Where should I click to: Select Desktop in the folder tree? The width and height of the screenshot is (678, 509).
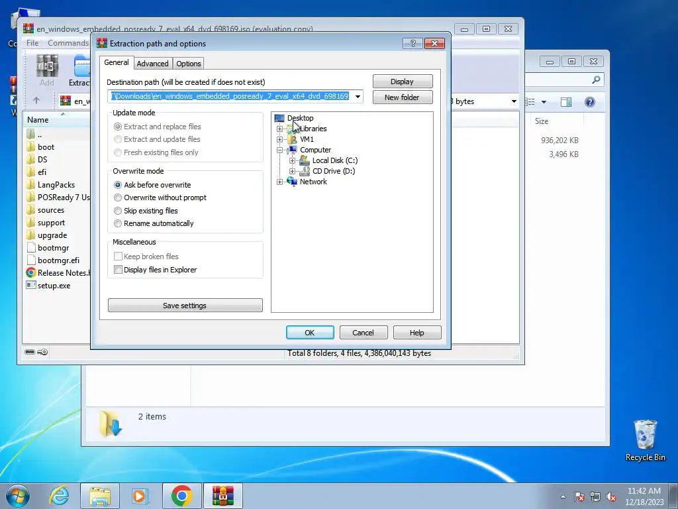[300, 118]
